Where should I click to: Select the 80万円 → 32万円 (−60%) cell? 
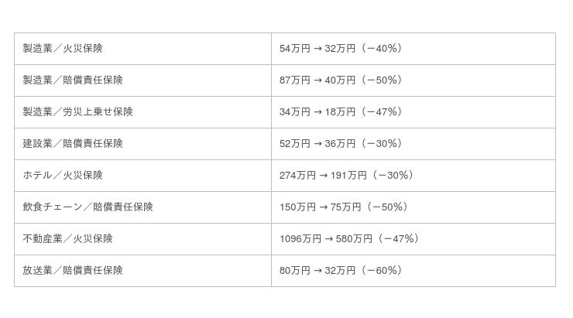click(413, 271)
